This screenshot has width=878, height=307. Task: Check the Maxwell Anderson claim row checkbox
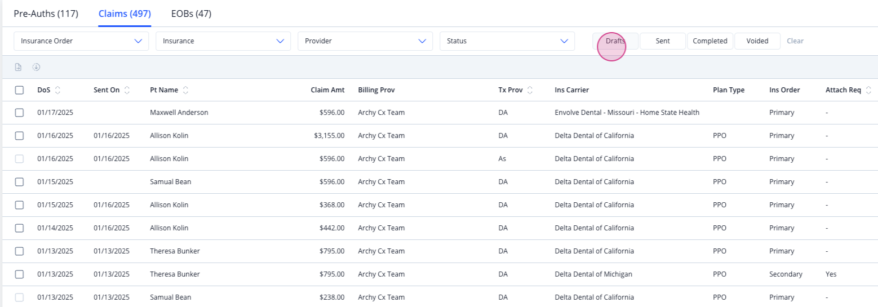(19, 113)
